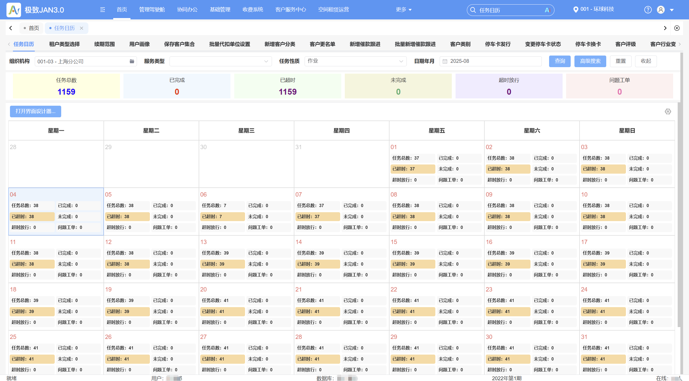The height and width of the screenshot is (381, 689).
Task: Click the search magnifier icon
Action: (473, 10)
